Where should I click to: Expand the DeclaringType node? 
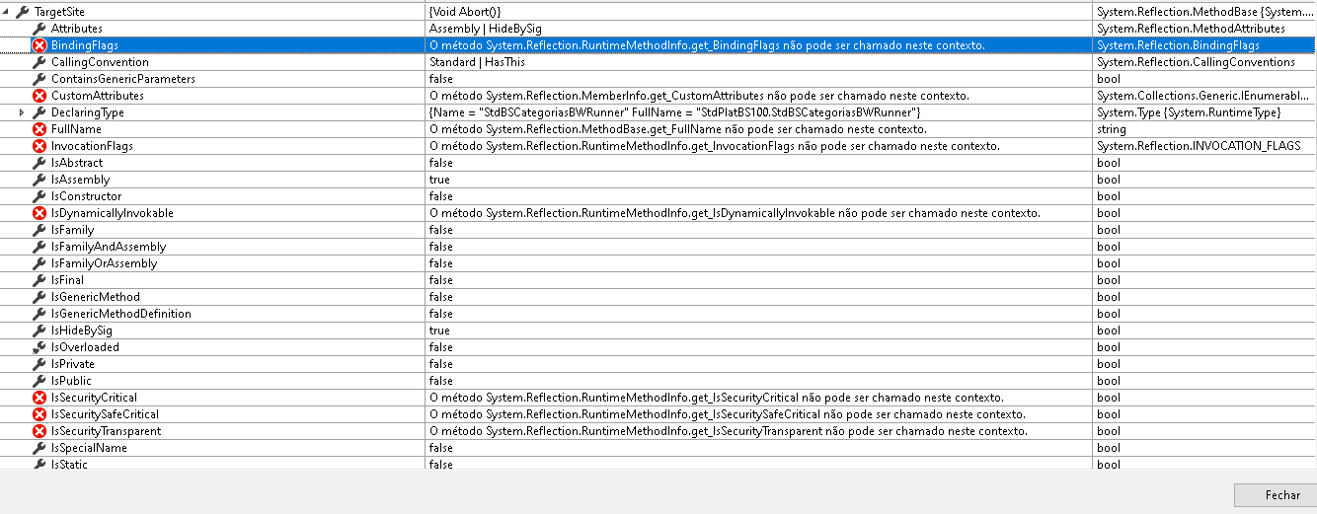24,112
